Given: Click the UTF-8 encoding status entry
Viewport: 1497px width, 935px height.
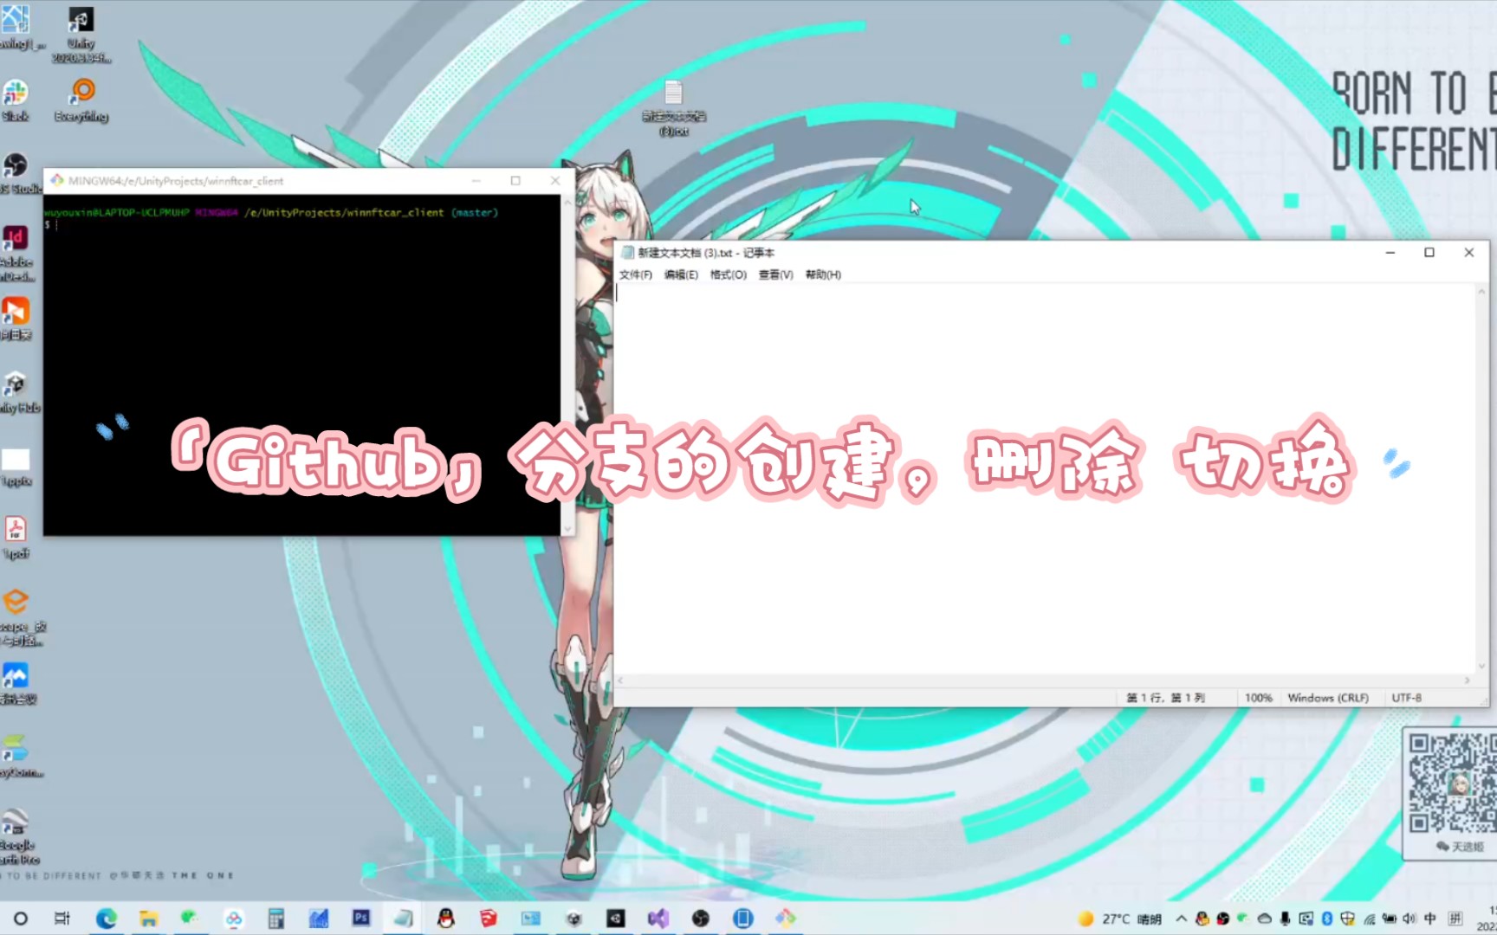Looking at the screenshot, I should [1407, 698].
